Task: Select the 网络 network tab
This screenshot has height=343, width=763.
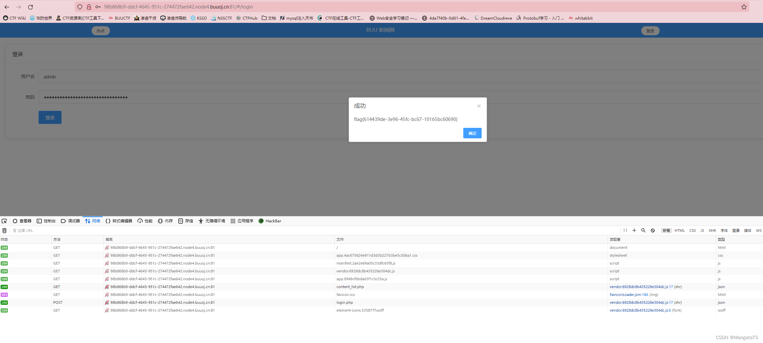Action: 93,221
